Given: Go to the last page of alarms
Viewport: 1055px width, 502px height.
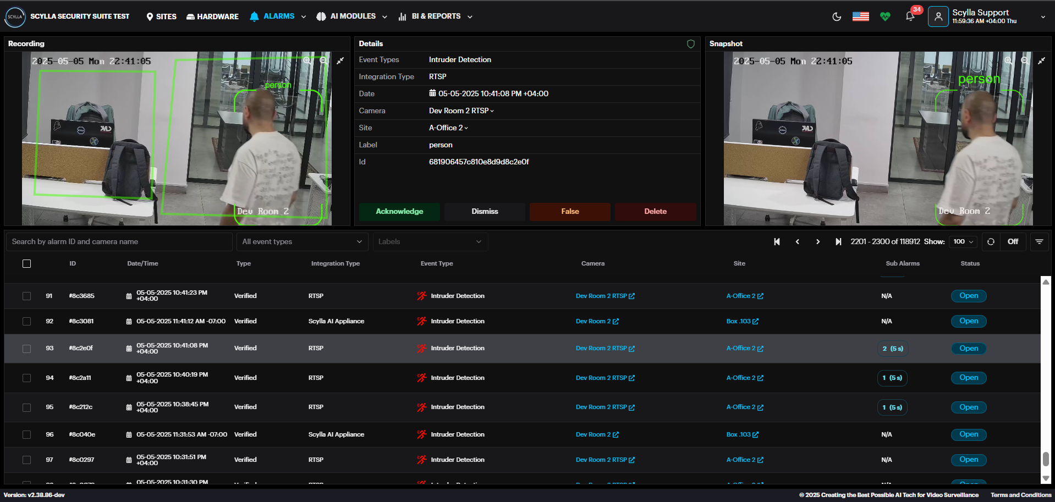Looking at the screenshot, I should point(838,242).
